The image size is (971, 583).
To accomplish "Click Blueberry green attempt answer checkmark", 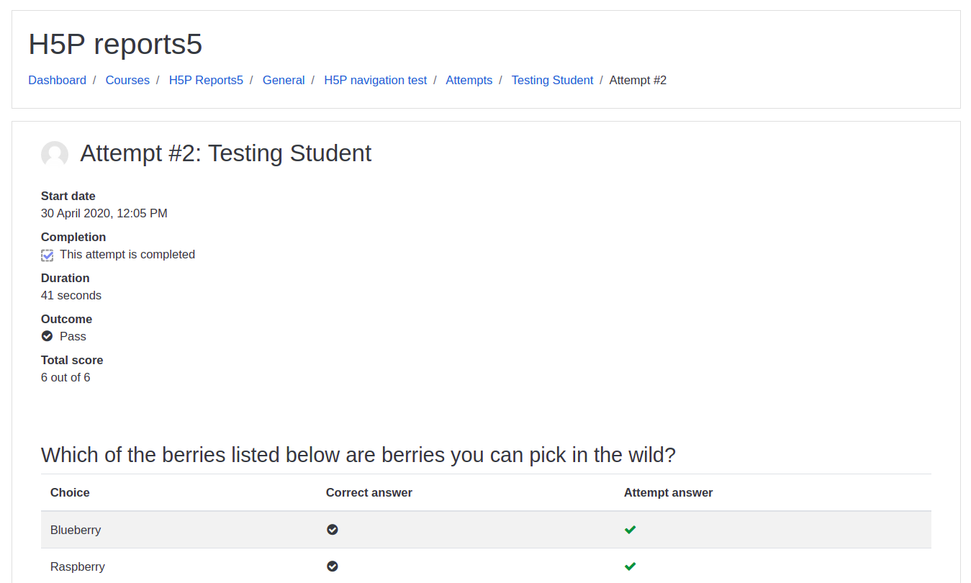I will (631, 530).
